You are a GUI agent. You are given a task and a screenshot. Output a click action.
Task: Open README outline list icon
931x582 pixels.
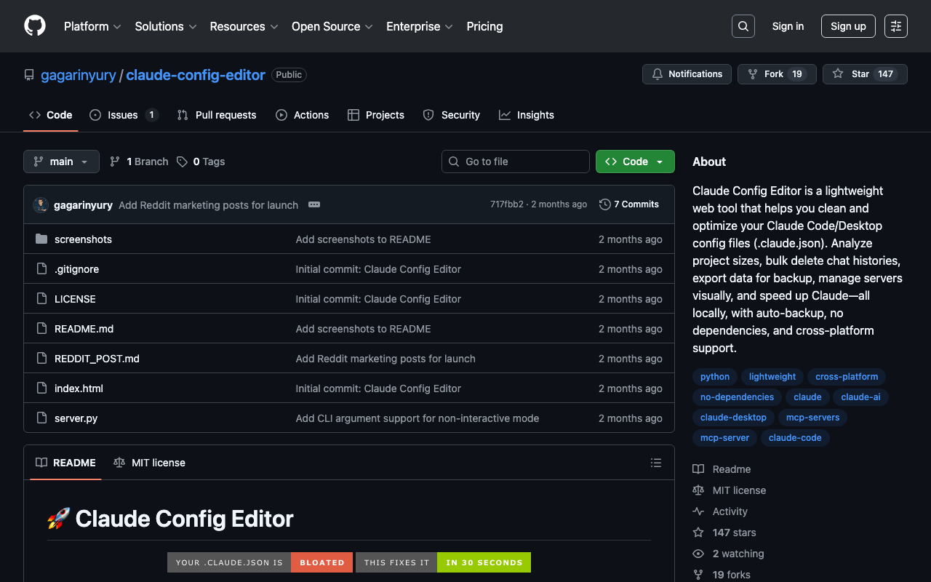[655, 463]
